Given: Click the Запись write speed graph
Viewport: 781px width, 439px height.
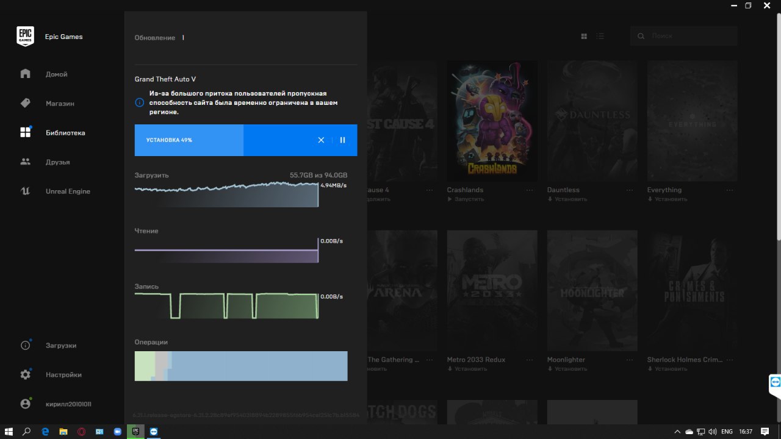Looking at the screenshot, I should click(x=226, y=306).
